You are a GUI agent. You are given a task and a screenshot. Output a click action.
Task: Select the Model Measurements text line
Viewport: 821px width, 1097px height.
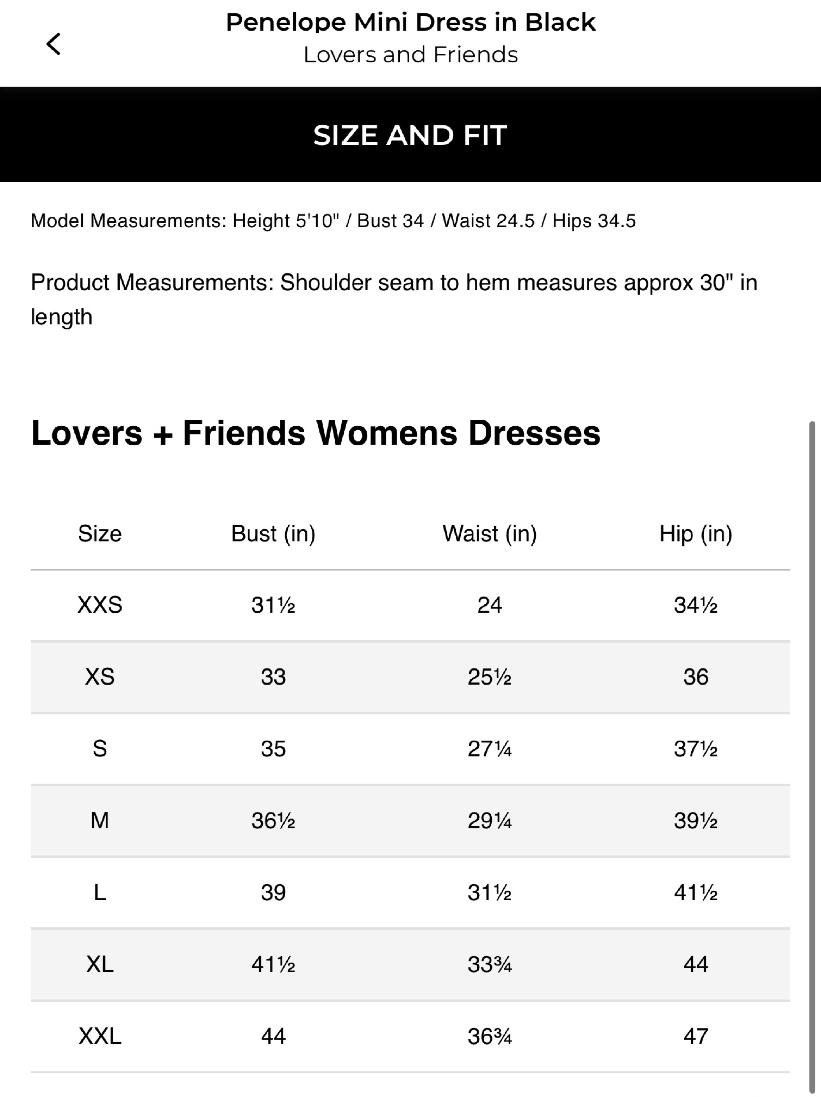click(333, 221)
